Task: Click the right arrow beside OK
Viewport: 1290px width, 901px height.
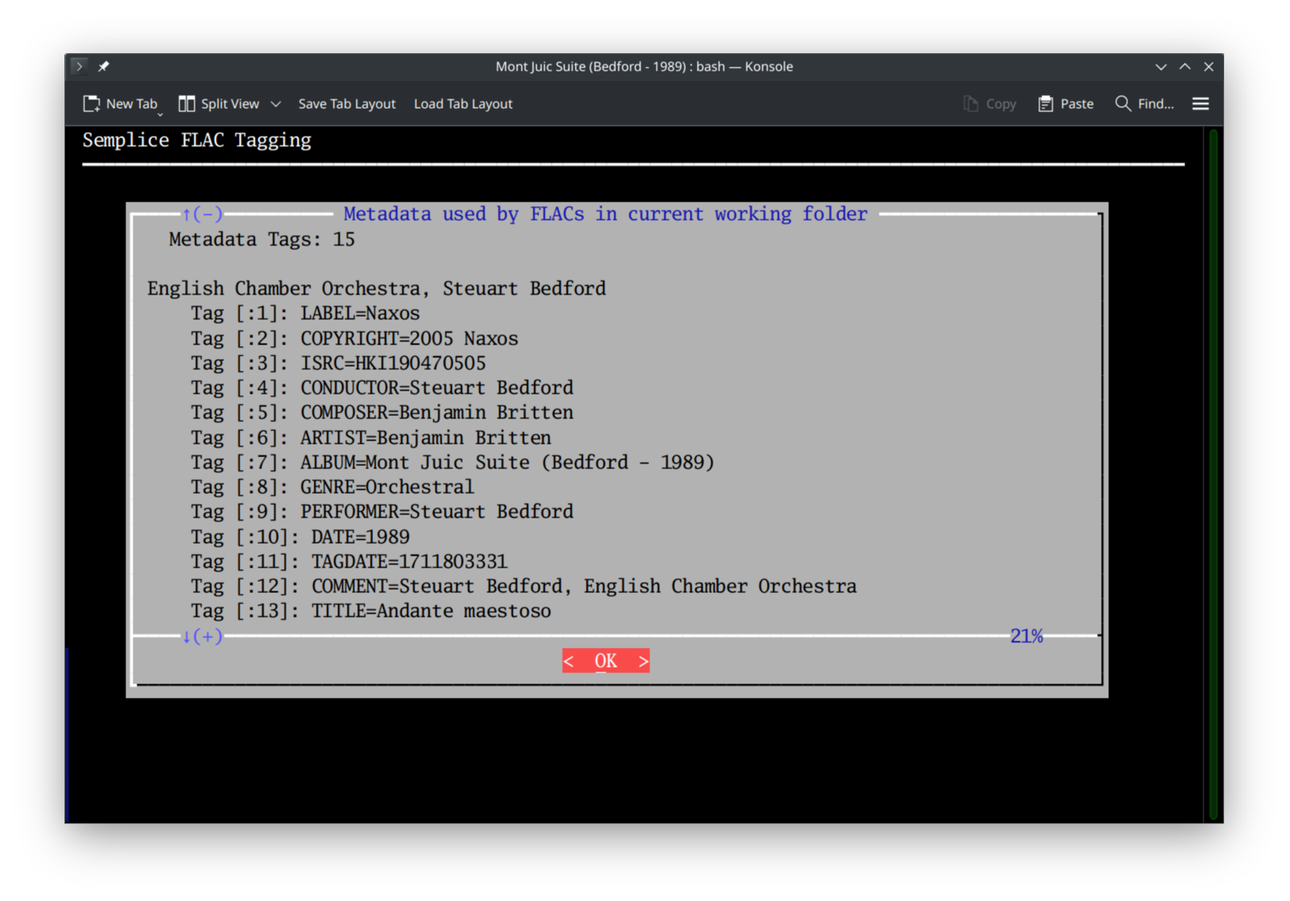Action: pos(643,660)
